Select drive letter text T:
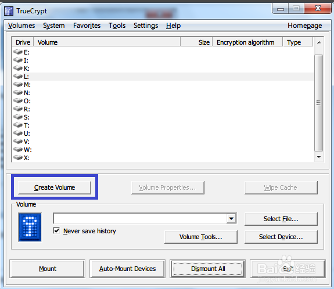Screen dimensions: 334x289 (27, 125)
